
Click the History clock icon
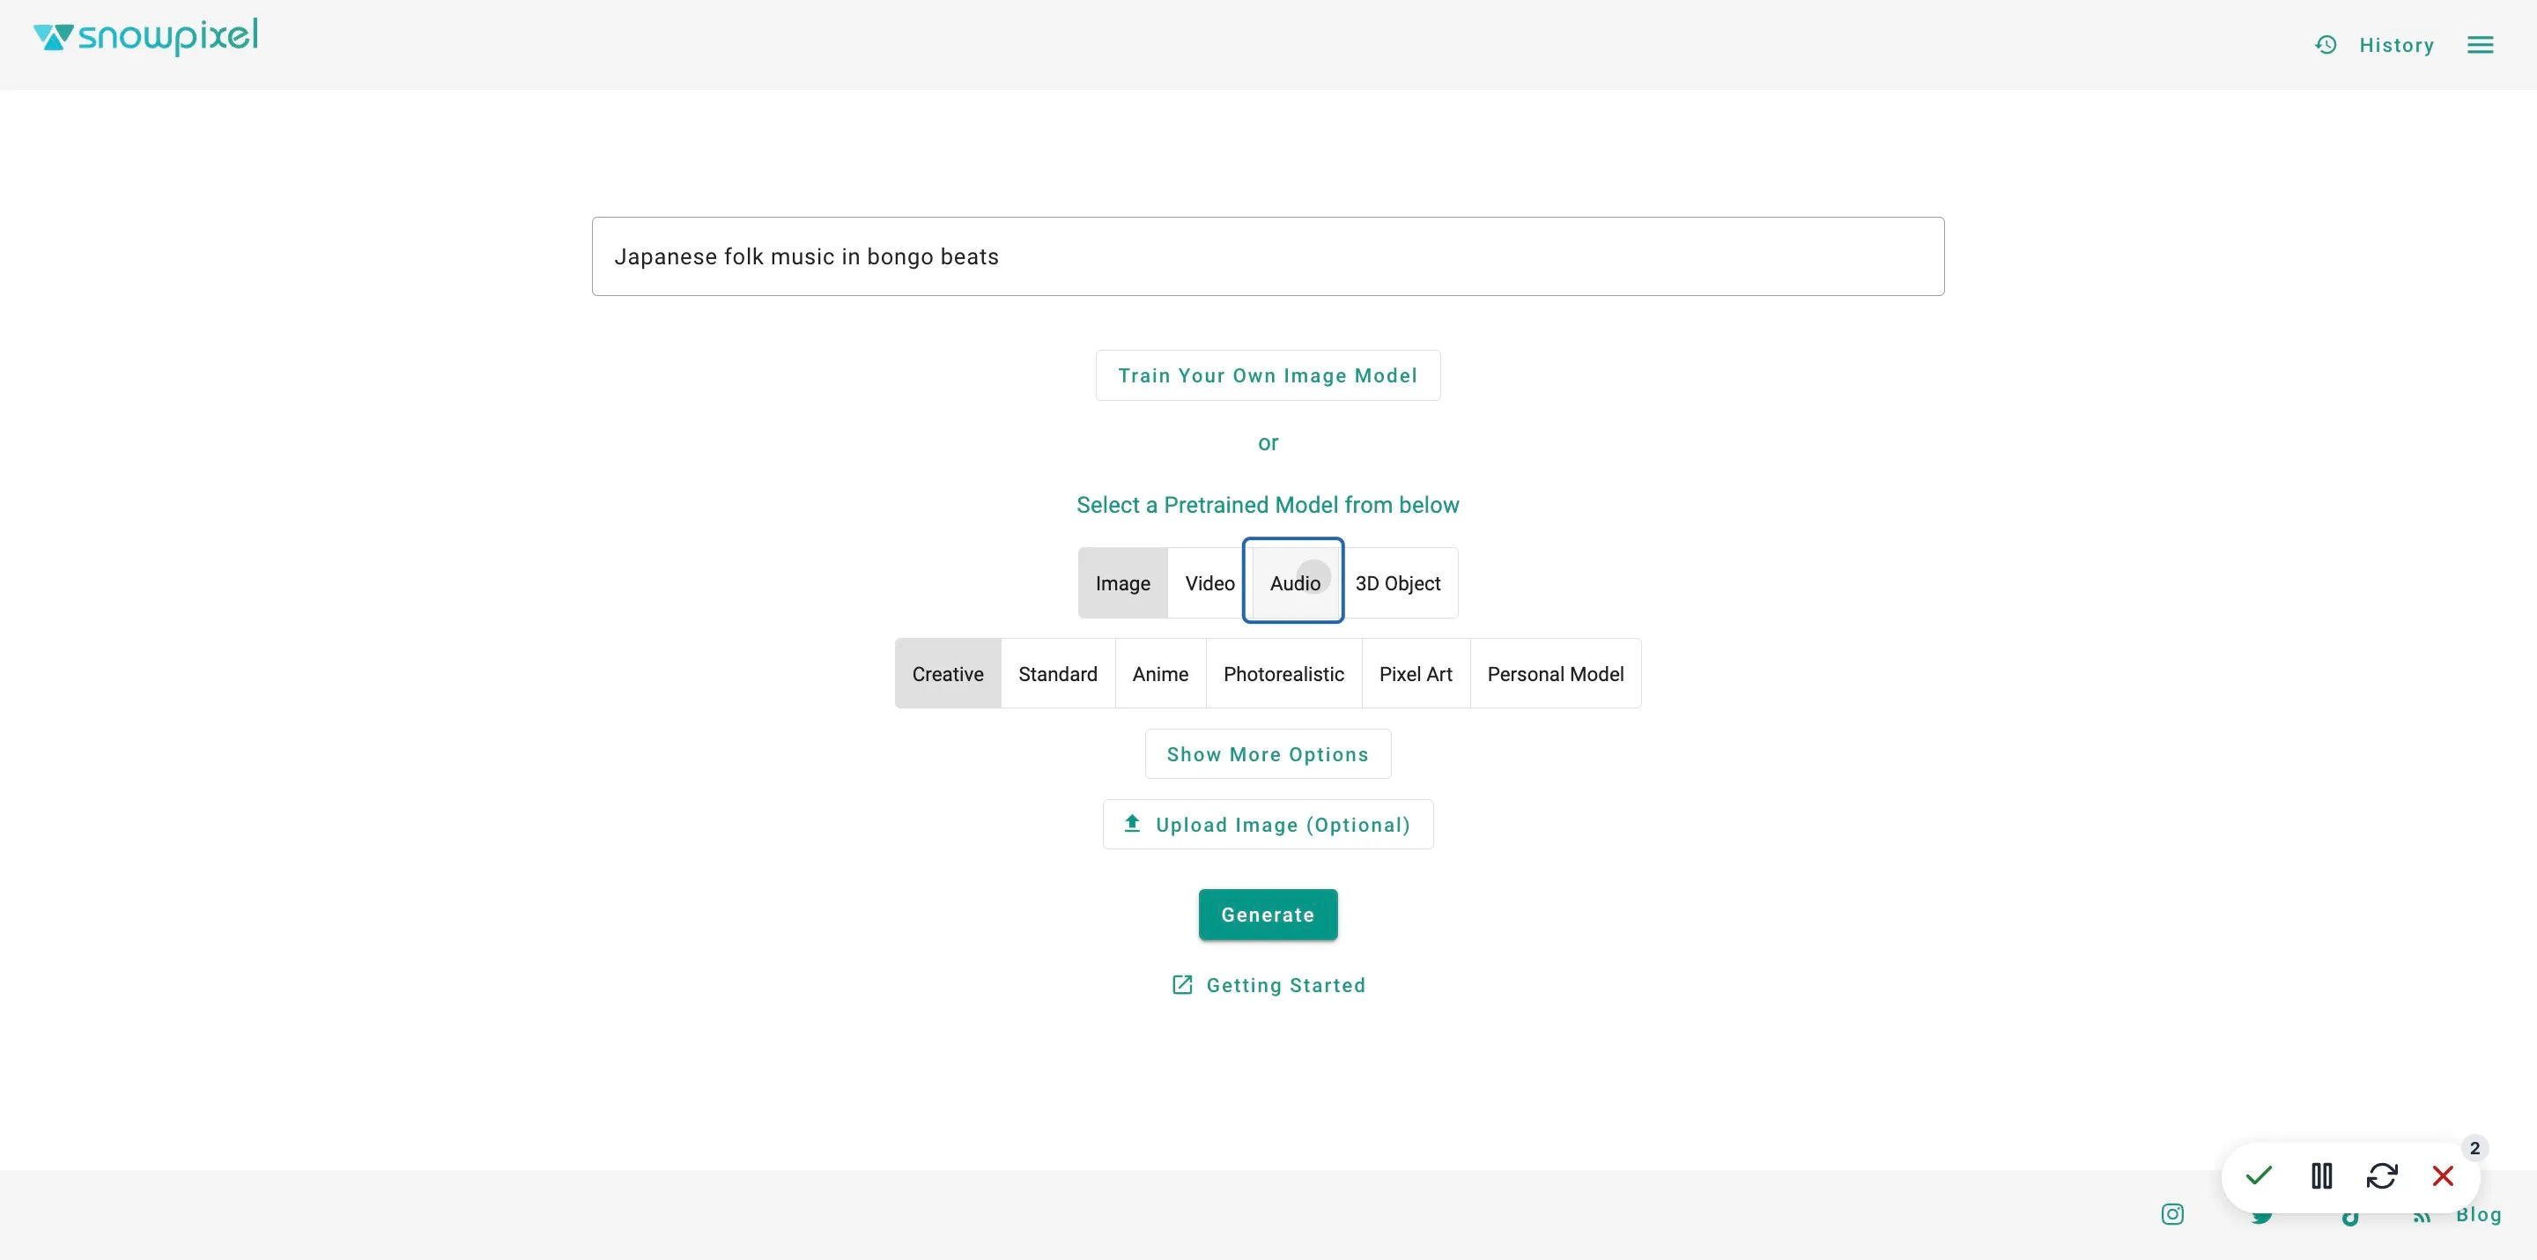2326,45
